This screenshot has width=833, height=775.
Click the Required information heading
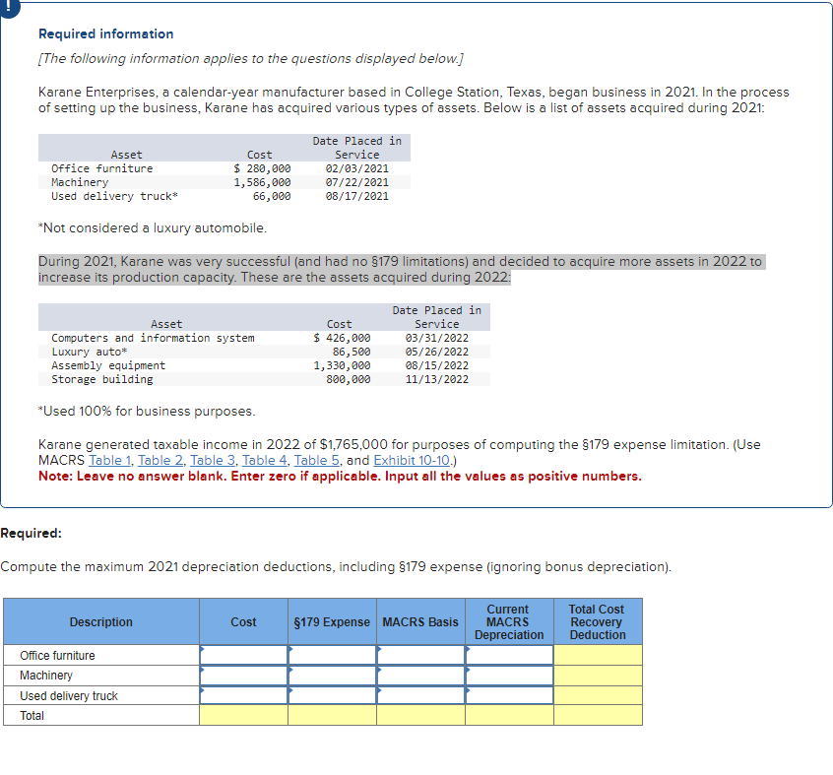pos(105,34)
